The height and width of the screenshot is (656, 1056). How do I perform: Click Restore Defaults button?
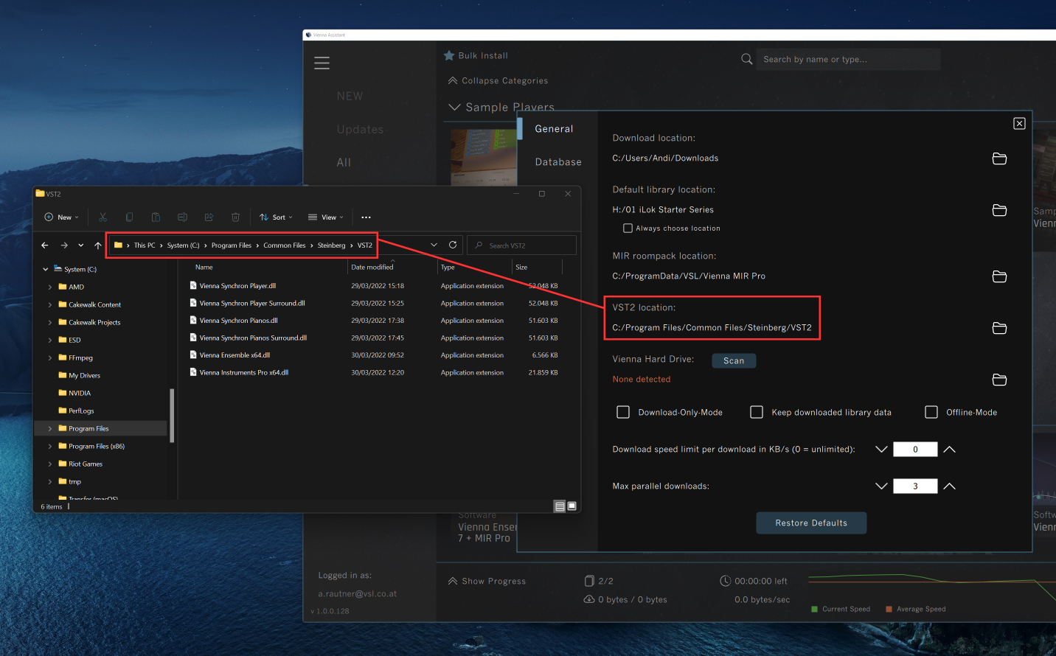[x=811, y=523]
